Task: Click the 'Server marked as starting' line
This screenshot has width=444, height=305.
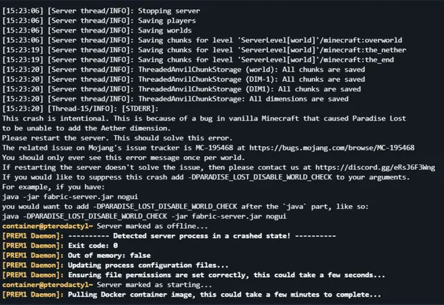Action: (107, 285)
